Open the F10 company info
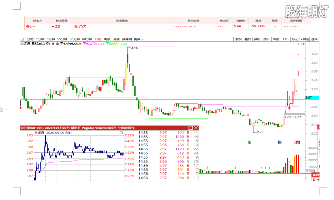 [x=286, y=39]
